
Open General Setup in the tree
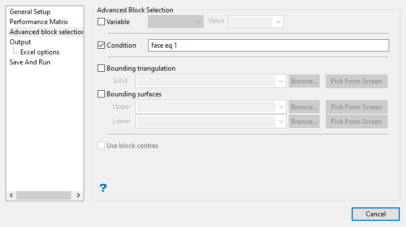tap(30, 12)
